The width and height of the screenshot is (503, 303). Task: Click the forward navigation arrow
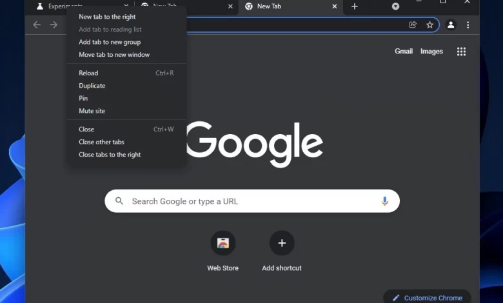point(54,25)
